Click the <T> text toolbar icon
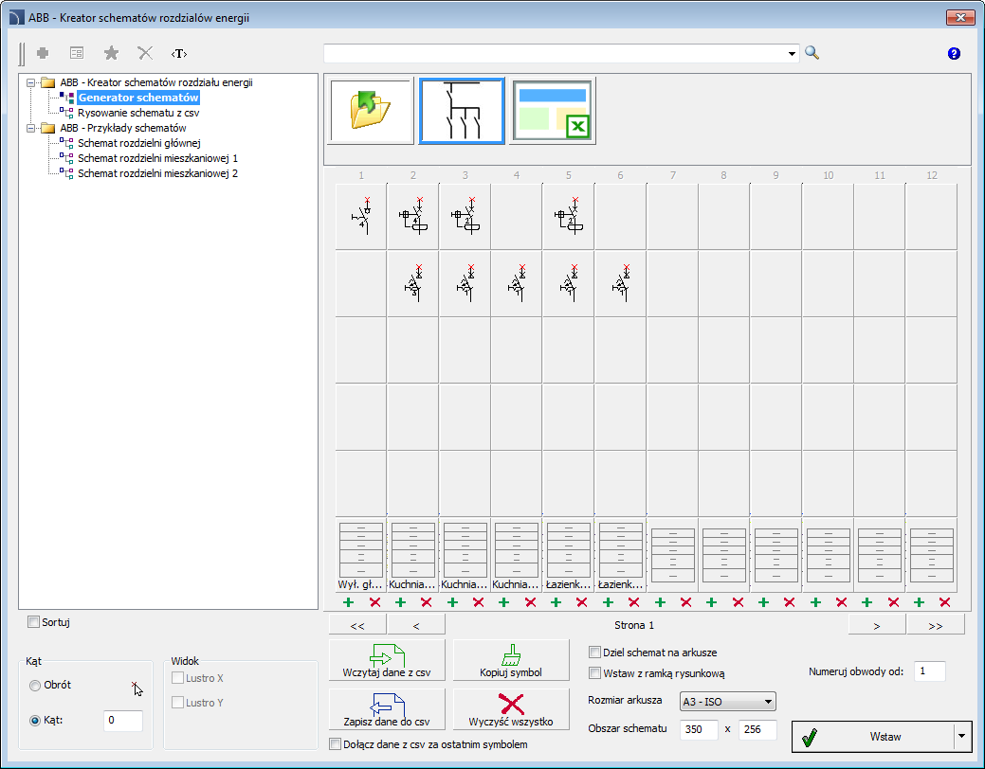 click(179, 53)
